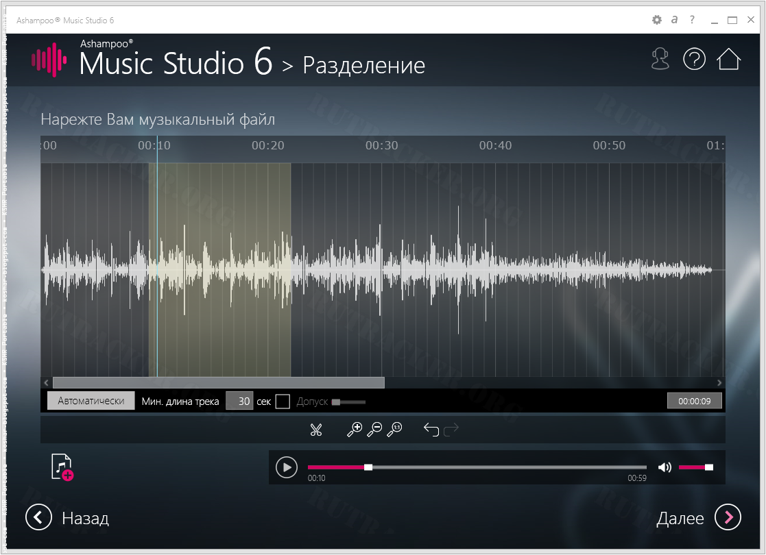The width and height of the screenshot is (766, 555).
Task: Click the scissors cut icon
Action: pyautogui.click(x=315, y=430)
